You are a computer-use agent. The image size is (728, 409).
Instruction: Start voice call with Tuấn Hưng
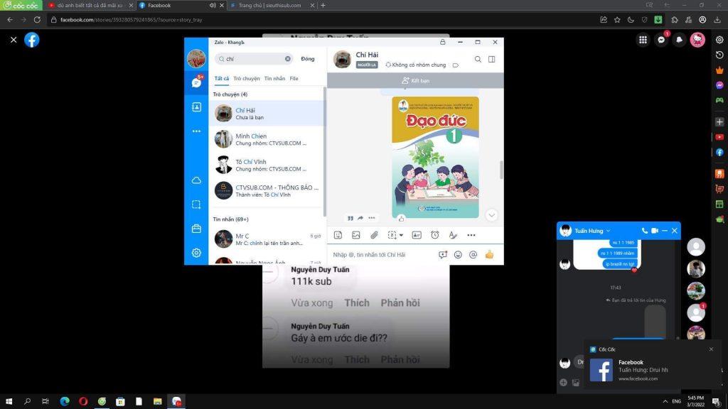[x=645, y=231]
